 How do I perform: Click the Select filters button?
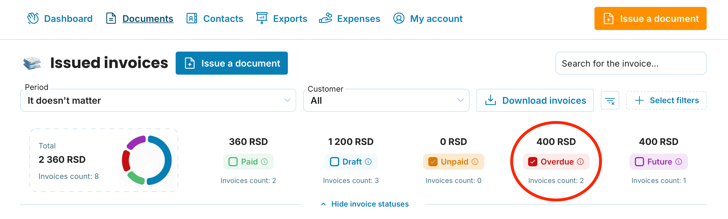[666, 100]
